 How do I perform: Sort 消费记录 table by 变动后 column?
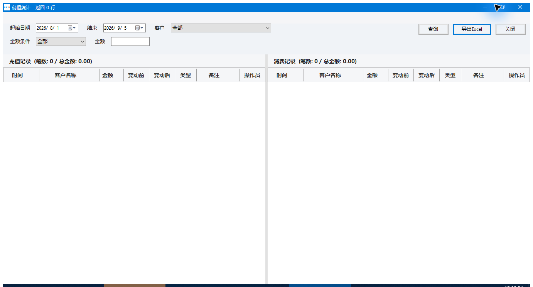pos(427,75)
